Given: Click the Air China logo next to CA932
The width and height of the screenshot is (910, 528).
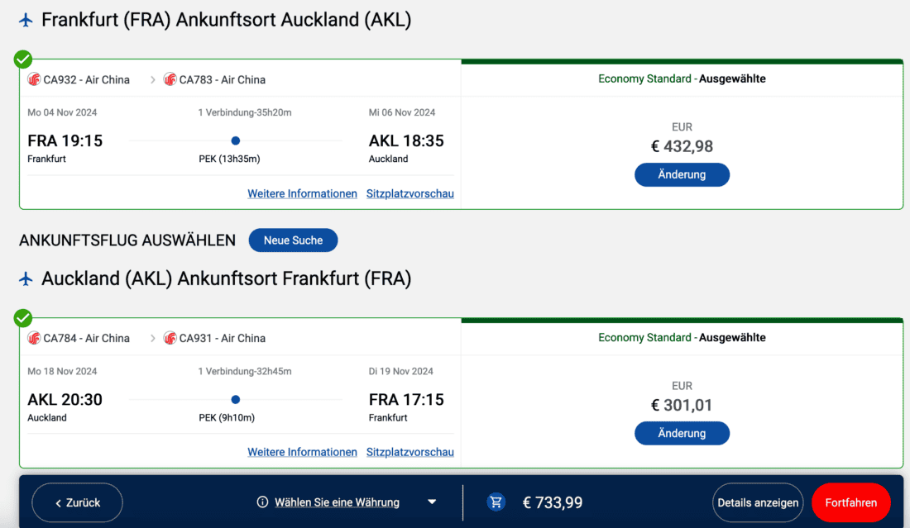Looking at the screenshot, I should click(34, 79).
